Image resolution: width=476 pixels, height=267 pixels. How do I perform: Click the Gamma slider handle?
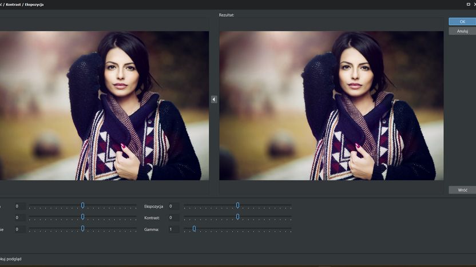pos(194,229)
